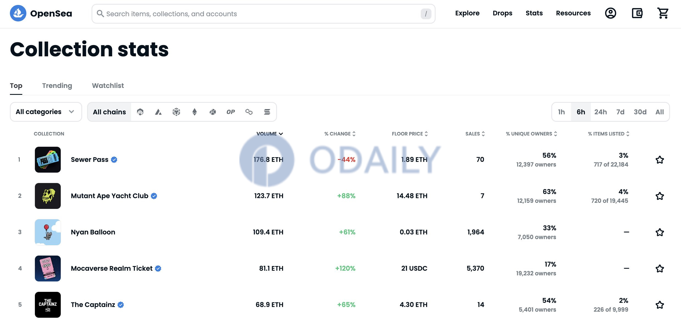This screenshot has width=681, height=321.
Task: Select the 24h time range
Action: click(x=600, y=112)
